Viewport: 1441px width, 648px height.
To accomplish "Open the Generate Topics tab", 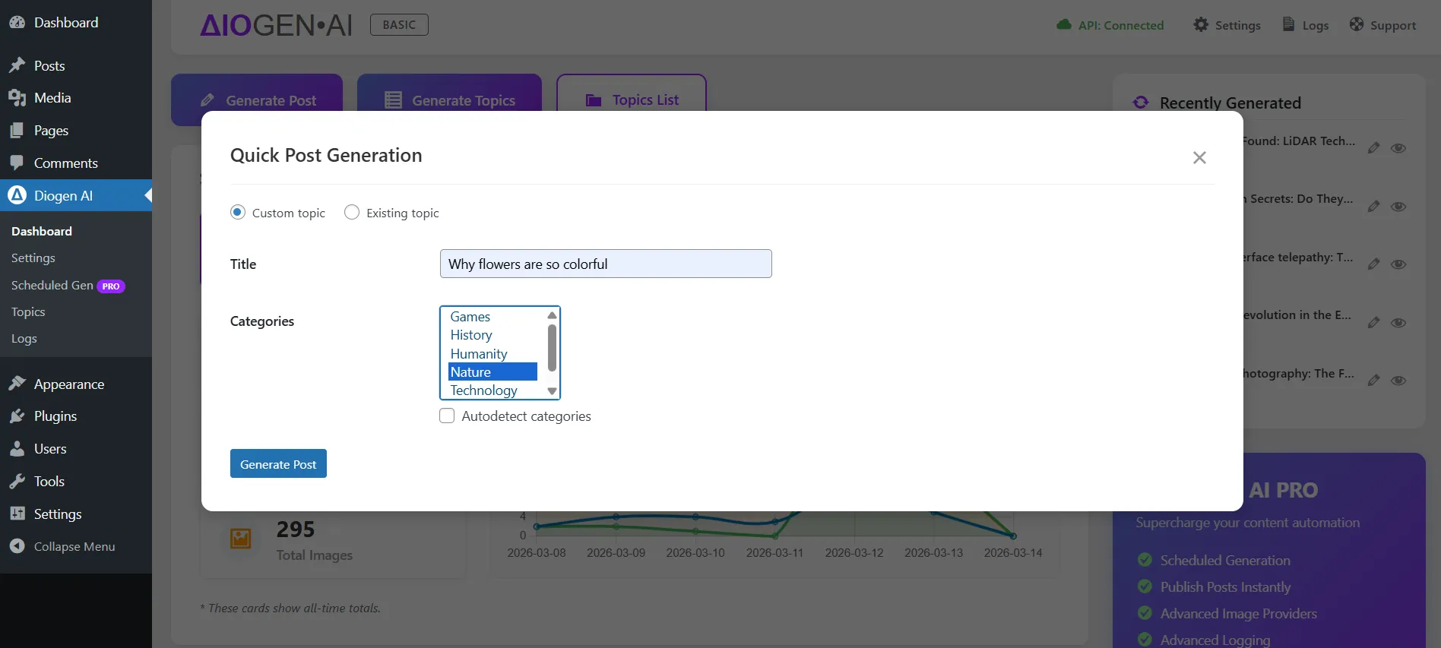I will (x=449, y=100).
